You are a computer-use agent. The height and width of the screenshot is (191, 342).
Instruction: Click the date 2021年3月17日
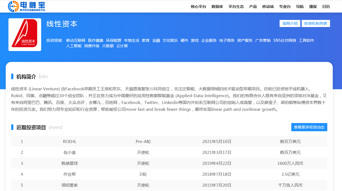pyautogui.click(x=217, y=153)
